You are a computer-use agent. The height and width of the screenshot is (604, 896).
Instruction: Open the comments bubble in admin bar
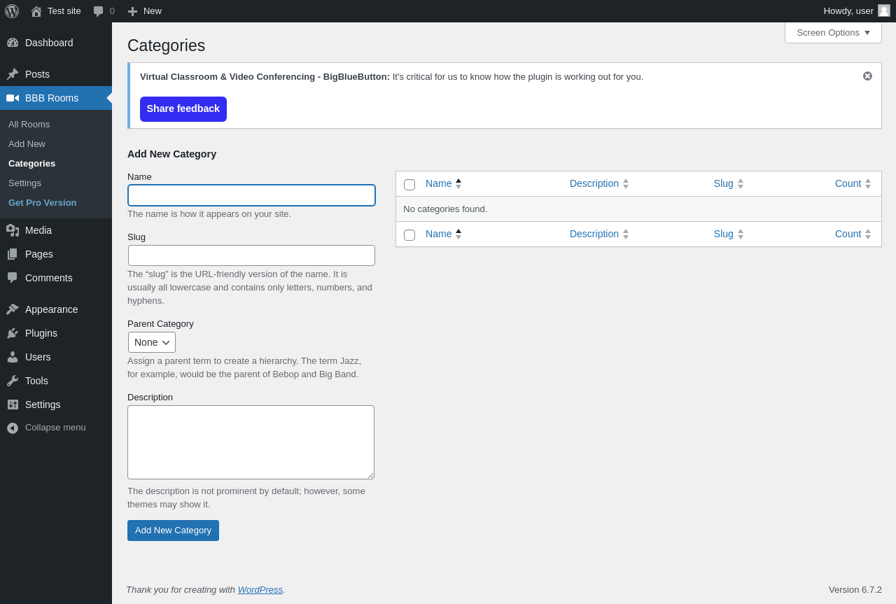(99, 11)
